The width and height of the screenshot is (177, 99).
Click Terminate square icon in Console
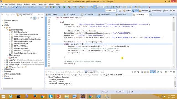[x=132, y=72]
